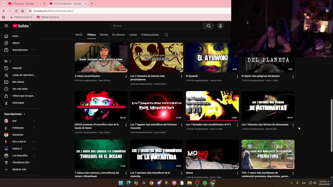Activate voice search microphone
The width and height of the screenshot is (333, 187).
pos(220,26)
